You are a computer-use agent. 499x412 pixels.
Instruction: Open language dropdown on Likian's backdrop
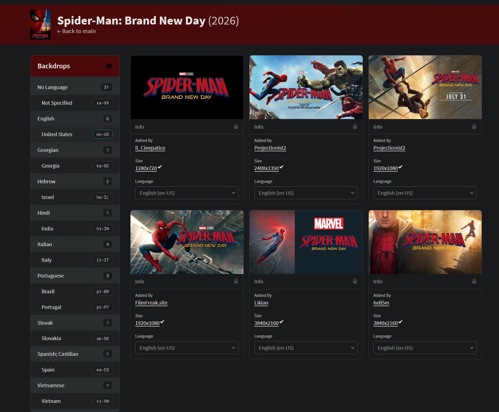(306, 348)
